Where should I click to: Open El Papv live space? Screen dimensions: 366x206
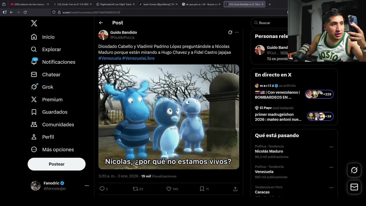tap(278, 117)
